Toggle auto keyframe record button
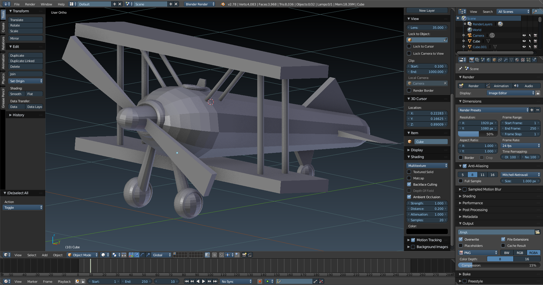 point(260,281)
